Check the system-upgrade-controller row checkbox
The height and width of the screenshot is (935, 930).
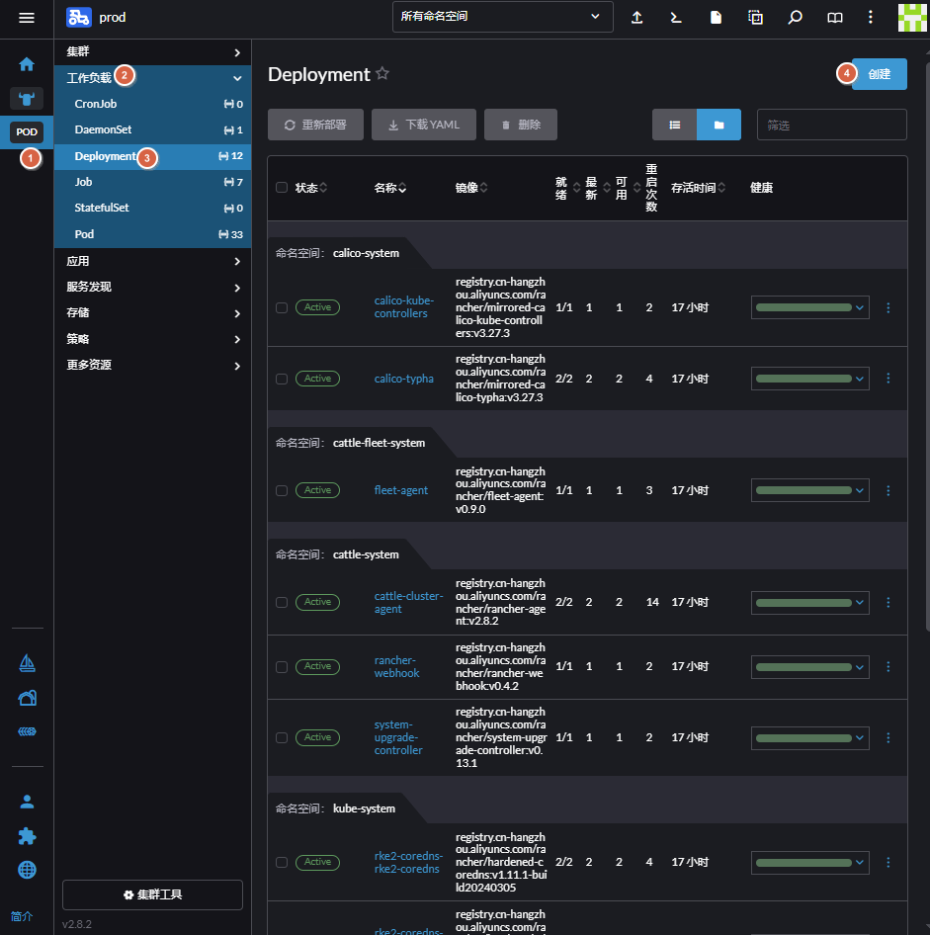[282, 737]
